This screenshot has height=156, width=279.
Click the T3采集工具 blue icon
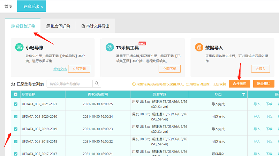[x=110, y=47]
